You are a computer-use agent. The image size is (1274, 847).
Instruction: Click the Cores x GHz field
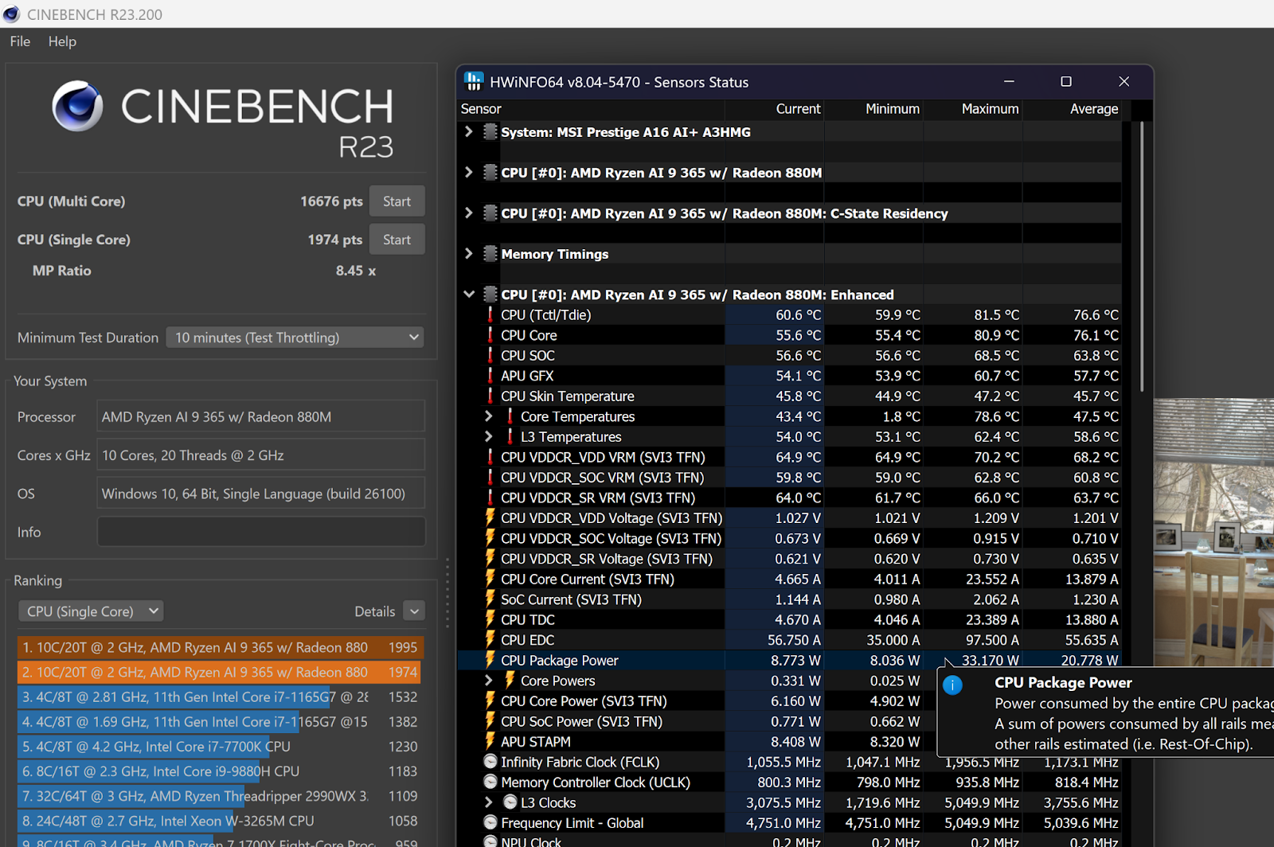coord(261,455)
